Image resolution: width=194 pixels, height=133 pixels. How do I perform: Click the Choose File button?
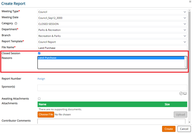coord(46,115)
